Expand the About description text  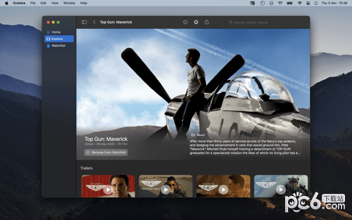pyautogui.click(x=245, y=147)
